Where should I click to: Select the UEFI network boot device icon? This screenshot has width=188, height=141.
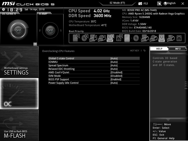[119, 38]
